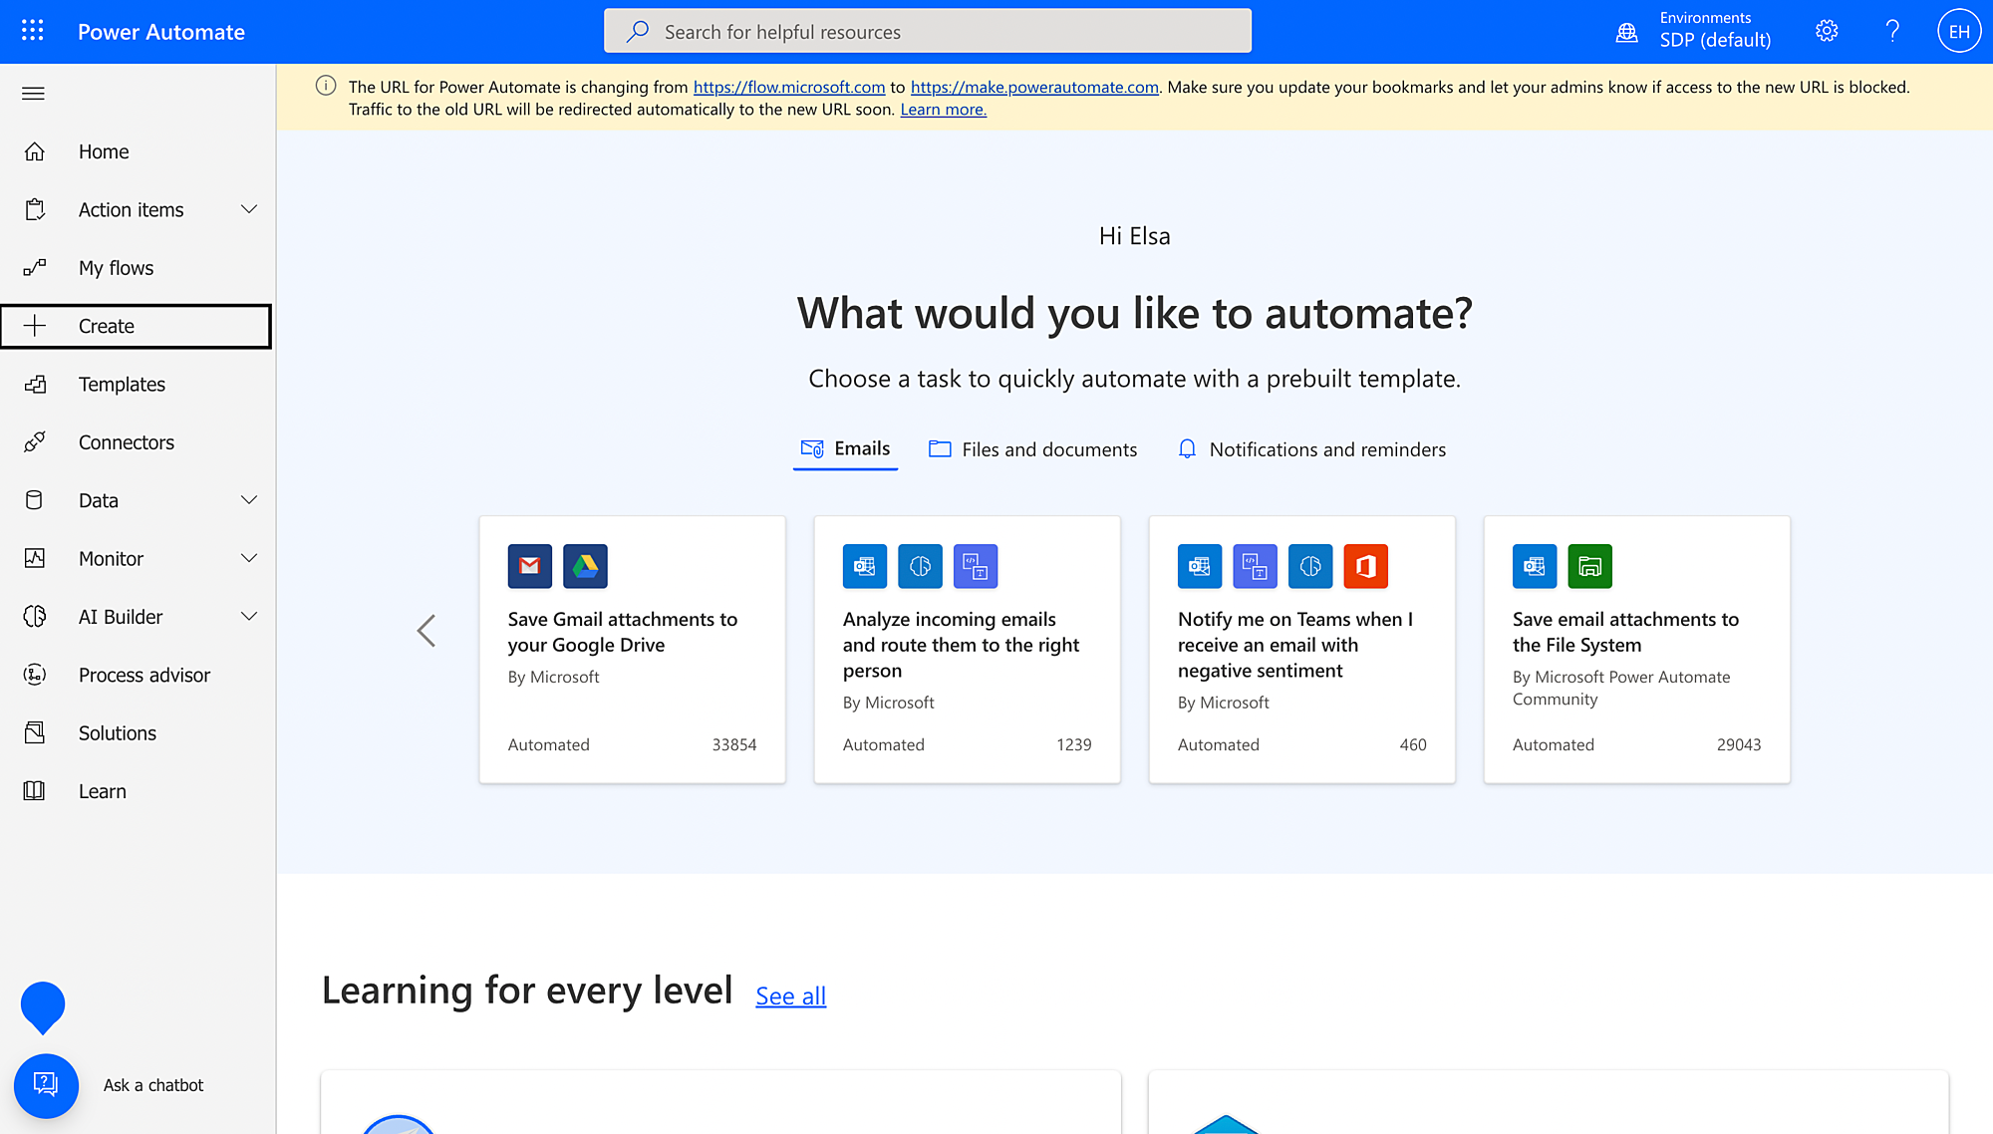Click the Learn more link in banner
Viewport: 1993px width, 1134px height.
pos(943,110)
